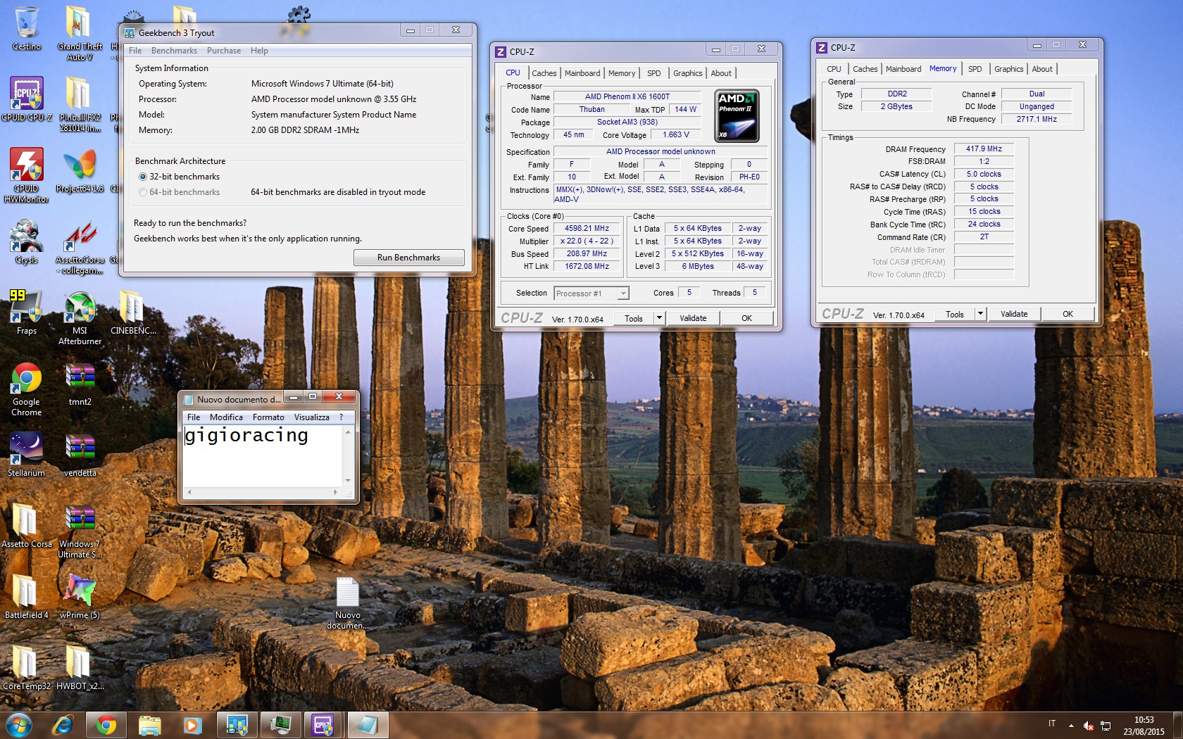1183x739 pixels.
Task: Launch Google Chrome desktop shortcut
Action: 27,389
